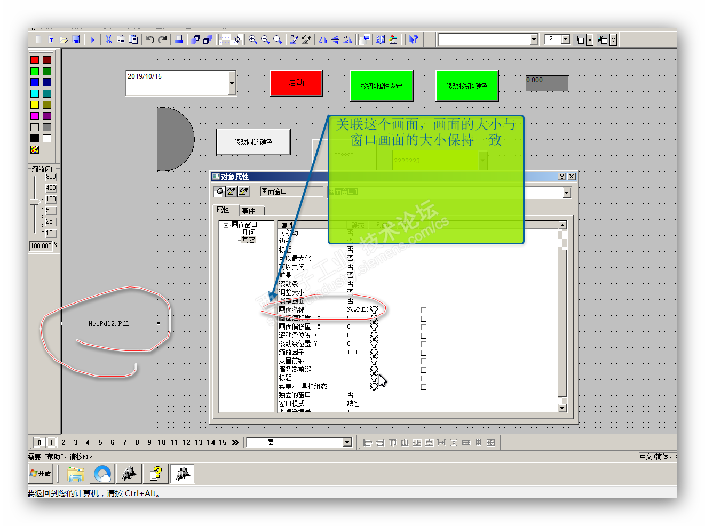Screen dimensions: 705x526
Task: Select the NewPdl2.Pdl picture window object
Action: [x=109, y=323]
